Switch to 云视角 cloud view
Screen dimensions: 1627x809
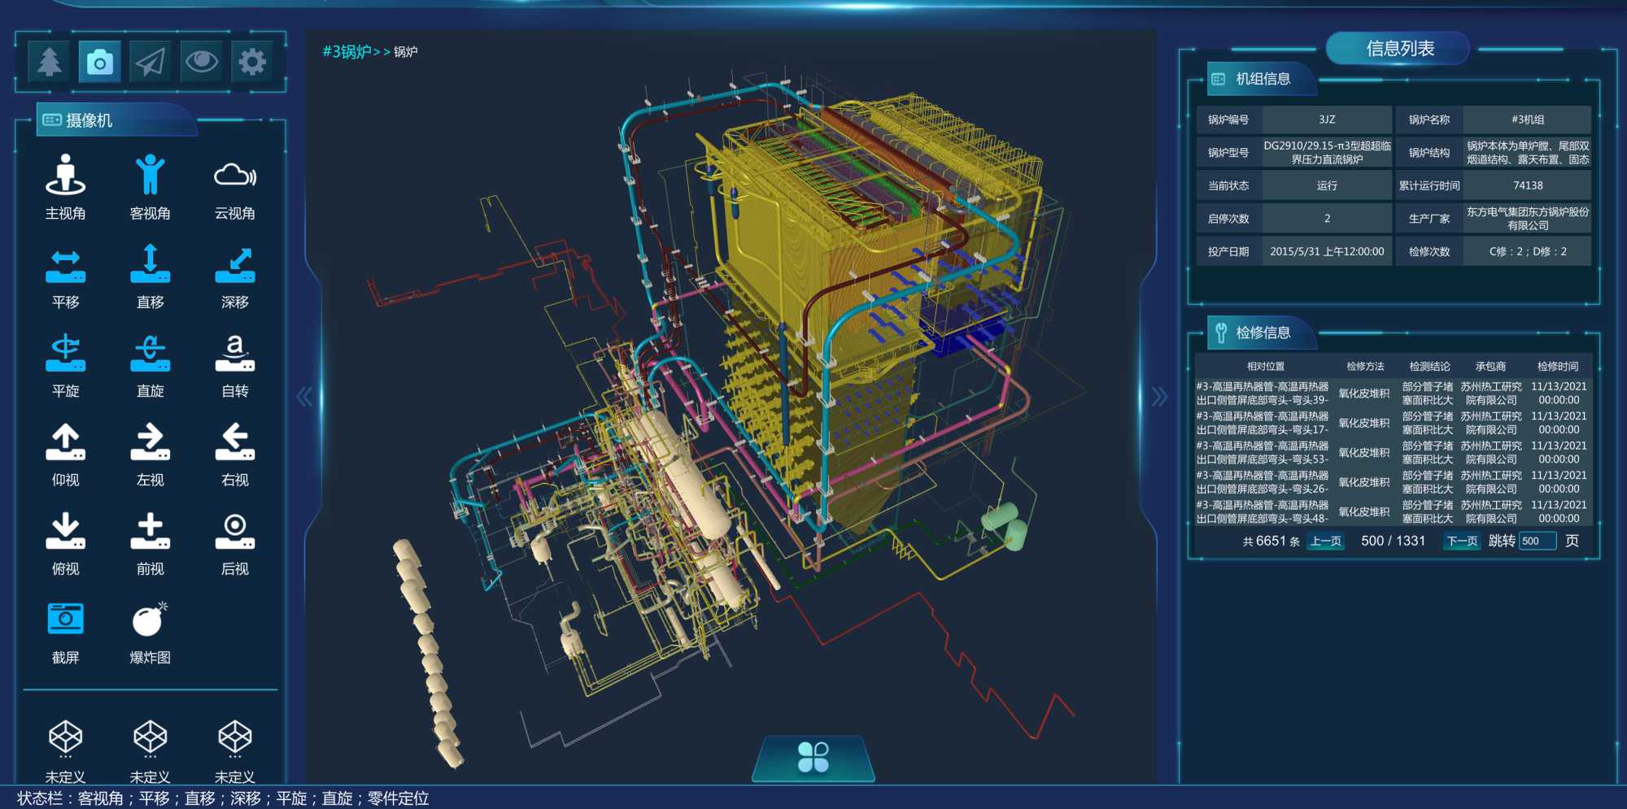234,176
